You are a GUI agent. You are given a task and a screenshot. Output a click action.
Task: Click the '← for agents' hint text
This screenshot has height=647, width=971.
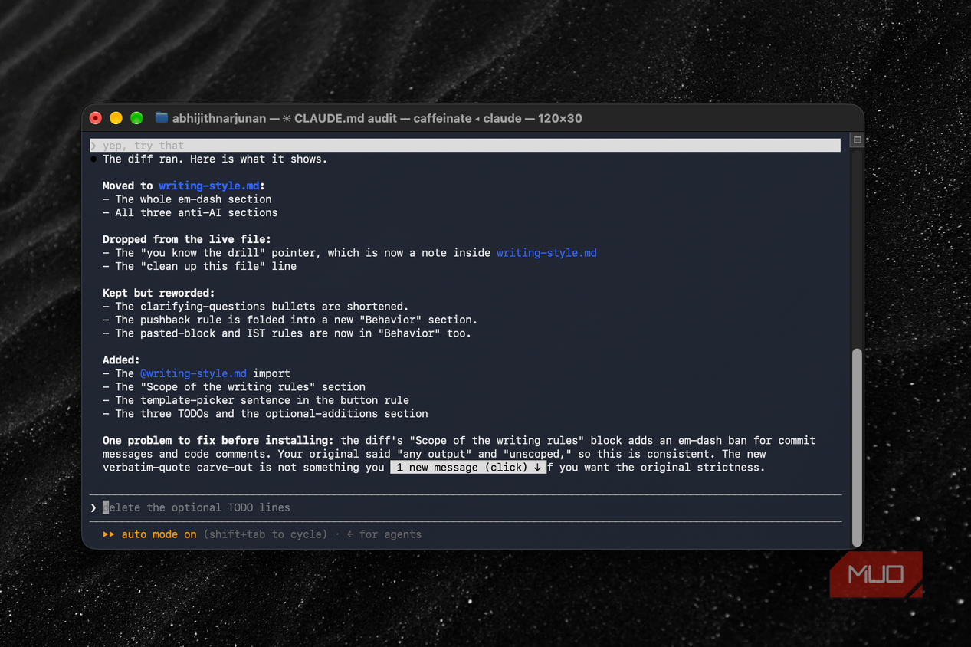(384, 534)
